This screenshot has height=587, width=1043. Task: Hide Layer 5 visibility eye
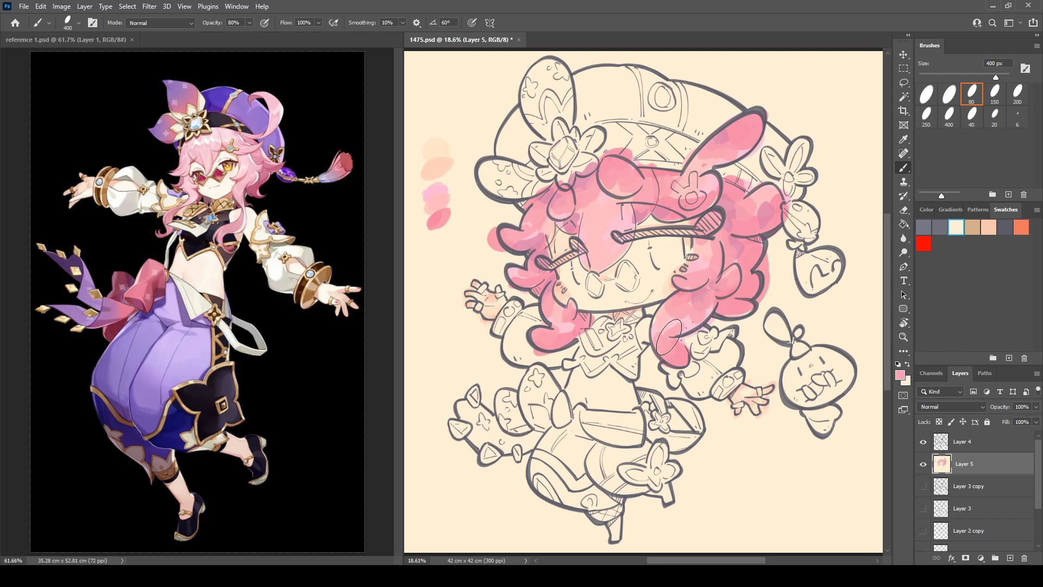[923, 464]
